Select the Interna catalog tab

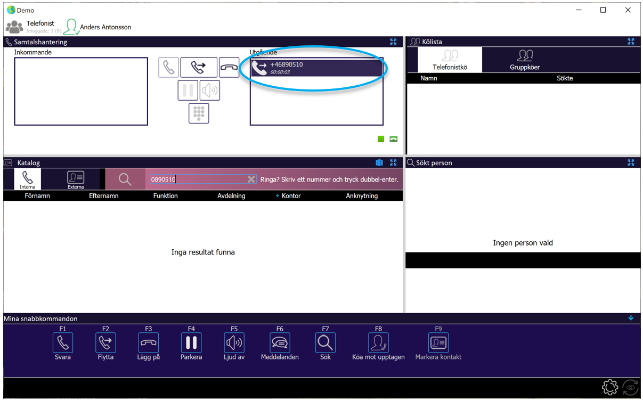28,179
